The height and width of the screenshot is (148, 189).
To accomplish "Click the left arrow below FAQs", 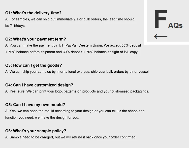I will pyautogui.click(x=161, y=37).
